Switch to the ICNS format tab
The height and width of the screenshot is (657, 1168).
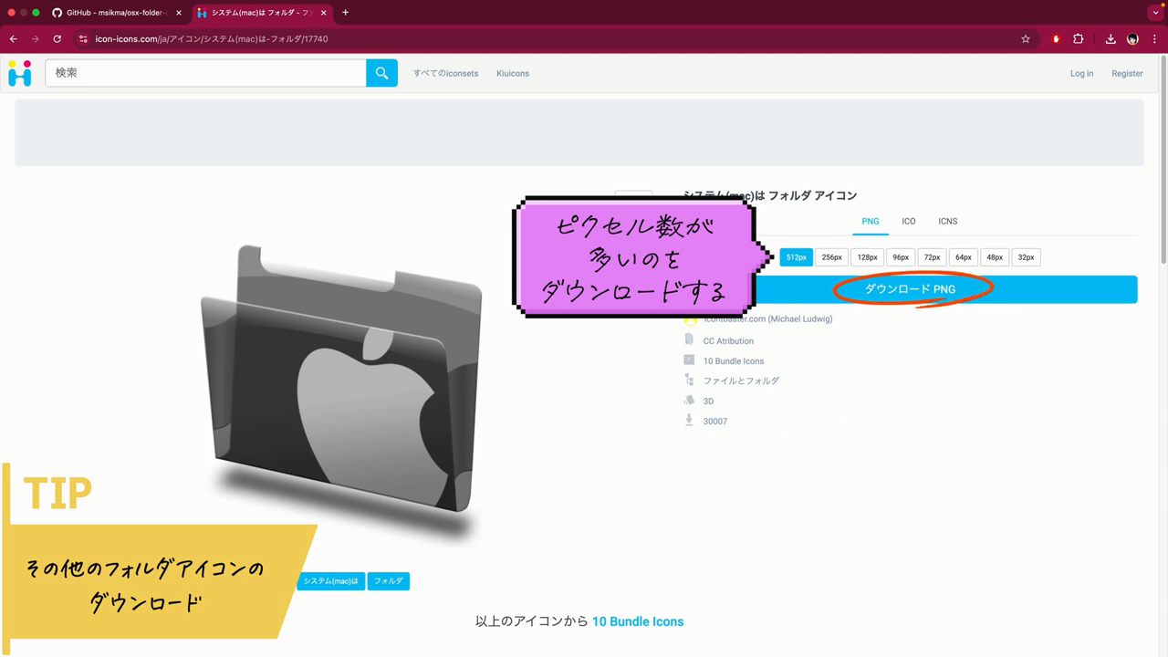click(x=948, y=222)
